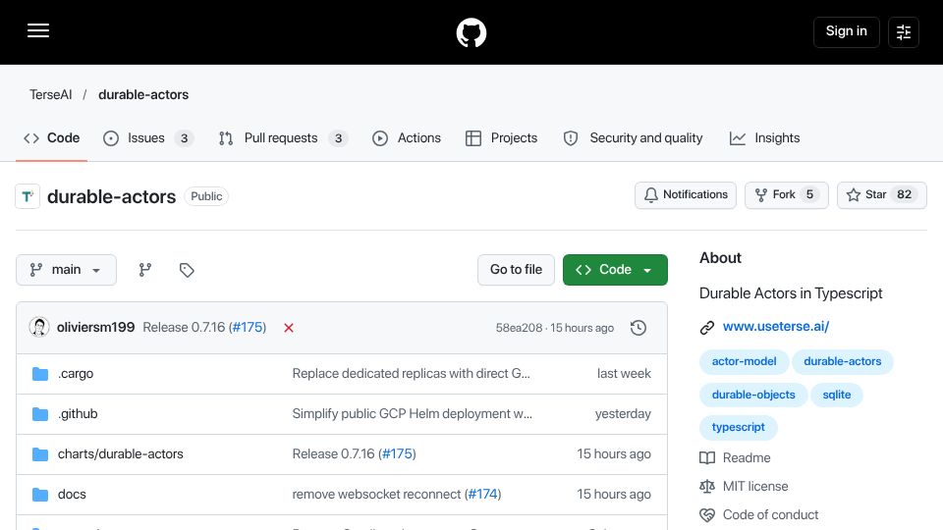Open durable-actors breadcrumb link
Viewport: 943px width, 530px height.
click(x=143, y=94)
